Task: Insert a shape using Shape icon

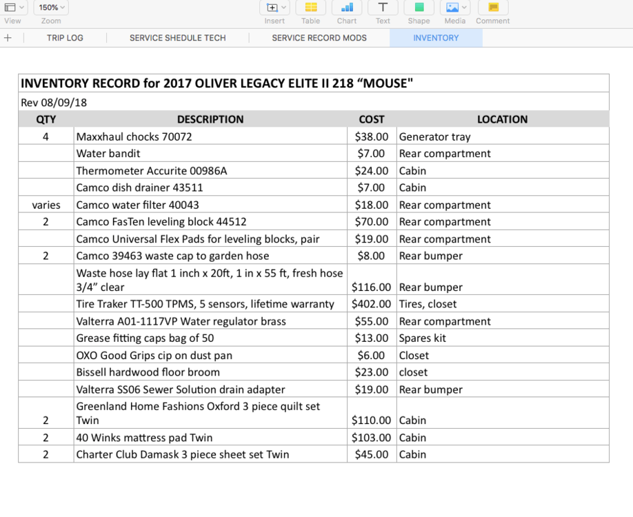Action: pos(419,8)
